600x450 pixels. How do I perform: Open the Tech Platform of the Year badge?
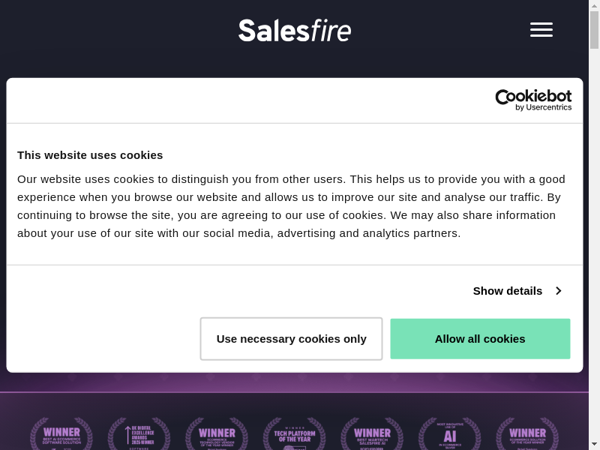[x=294, y=433]
